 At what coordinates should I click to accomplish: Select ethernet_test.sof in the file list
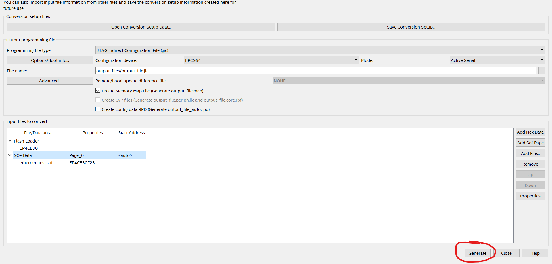tap(36, 163)
